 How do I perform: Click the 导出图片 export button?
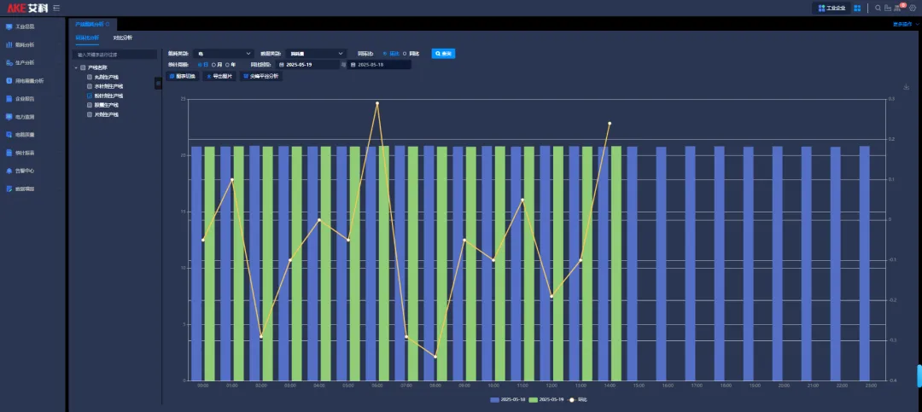tap(219, 76)
